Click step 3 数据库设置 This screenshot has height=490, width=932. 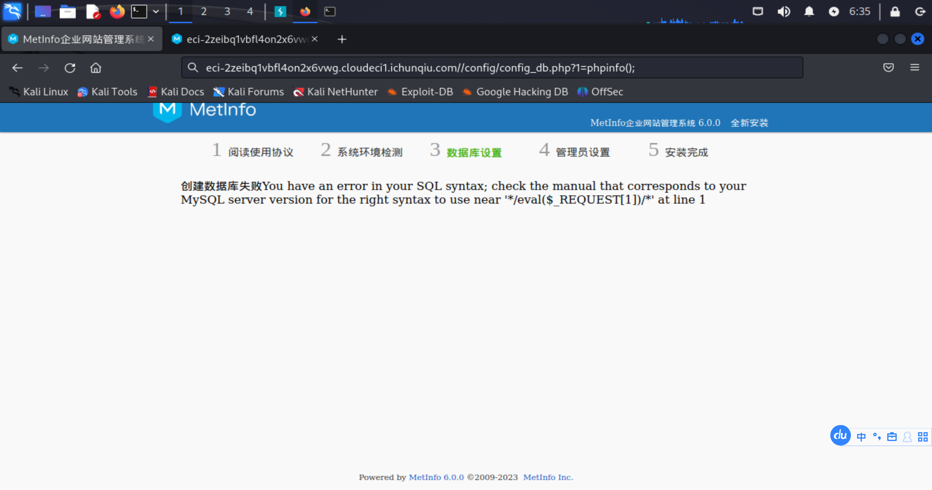(466, 151)
